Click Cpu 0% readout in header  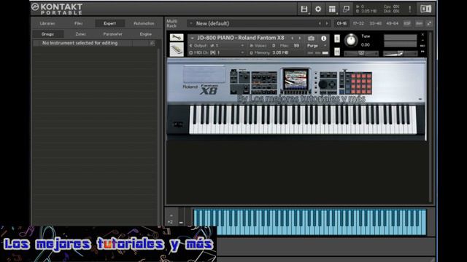(391, 7)
